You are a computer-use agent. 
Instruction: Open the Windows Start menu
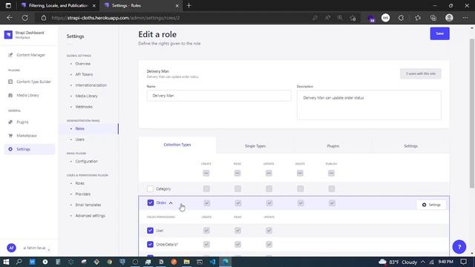click(x=6, y=262)
